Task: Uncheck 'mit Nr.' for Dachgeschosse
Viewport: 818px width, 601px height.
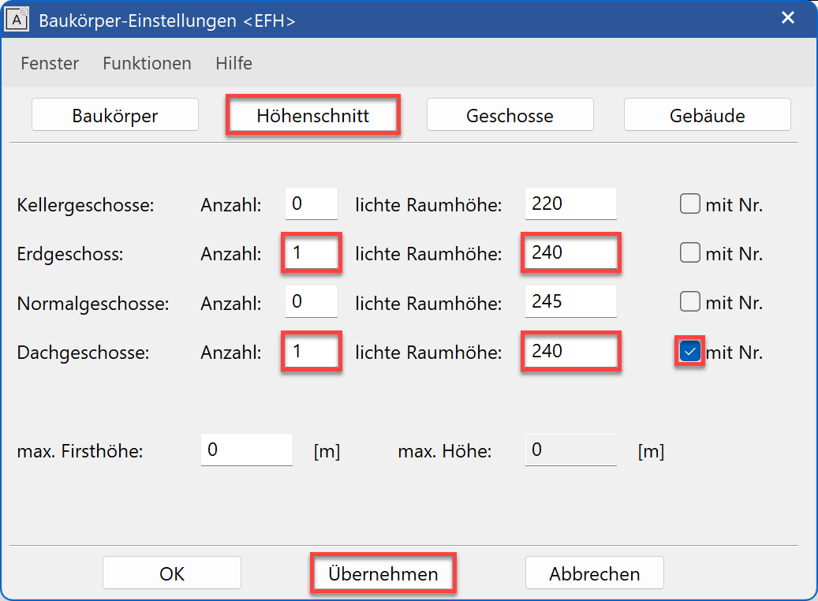Action: 690,352
